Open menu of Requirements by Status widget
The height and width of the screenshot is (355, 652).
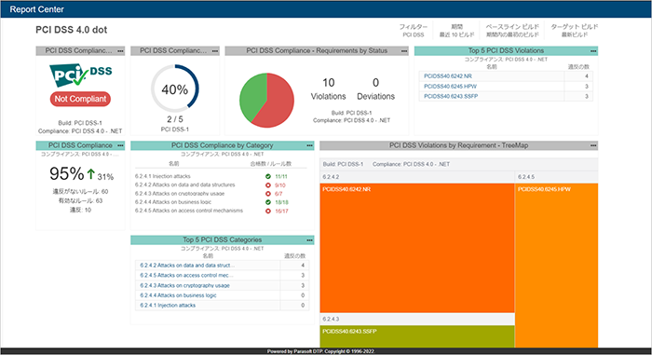404,50
